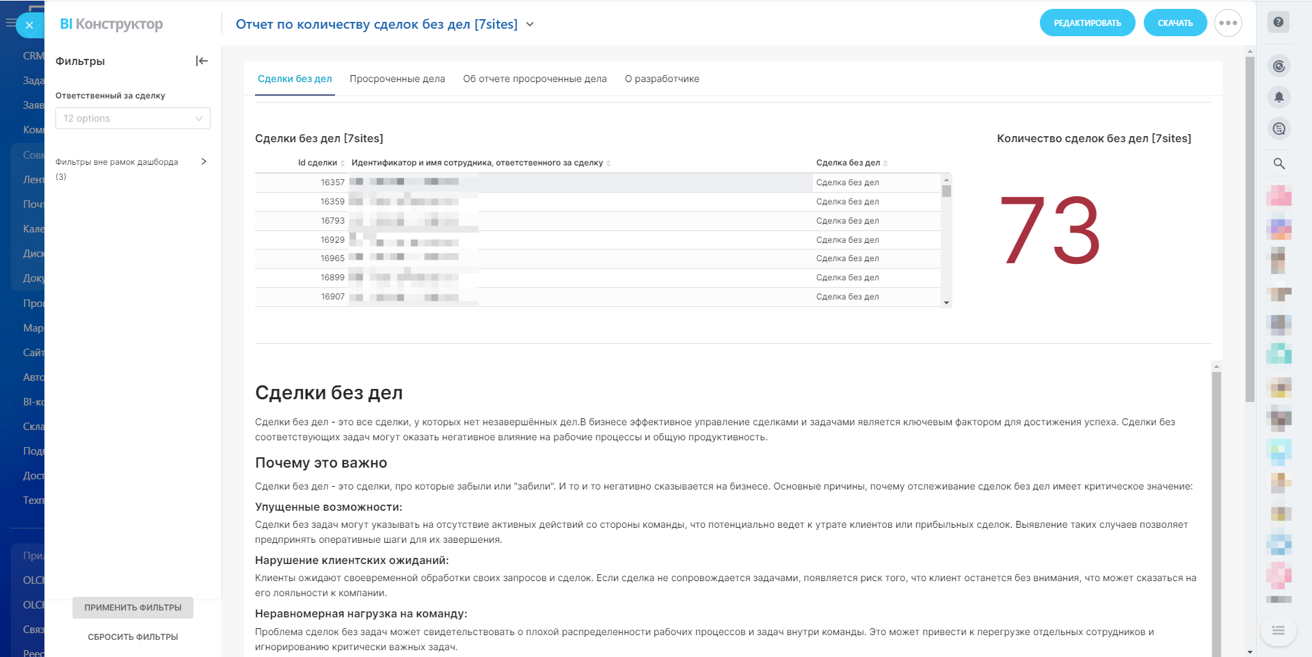Open the help question mark icon
Viewport: 1312px width, 657px height.
click(x=1278, y=22)
